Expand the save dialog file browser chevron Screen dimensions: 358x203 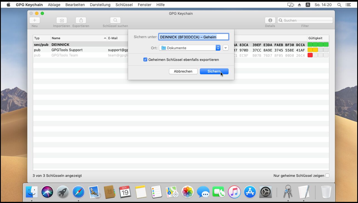225,48
